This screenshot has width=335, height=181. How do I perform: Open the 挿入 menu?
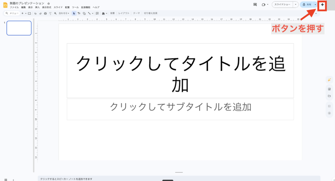37,7
